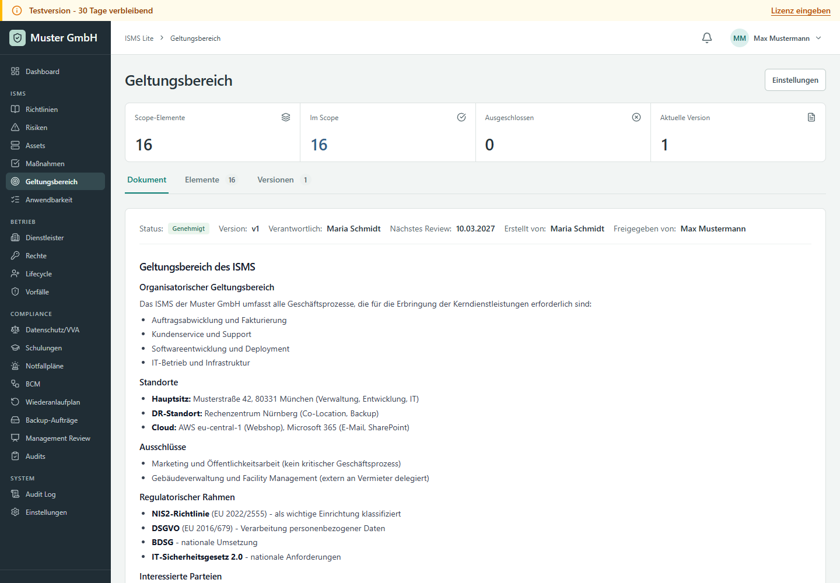
Task: Click the Geltungsbereich breadcrumb item
Action: (x=195, y=38)
